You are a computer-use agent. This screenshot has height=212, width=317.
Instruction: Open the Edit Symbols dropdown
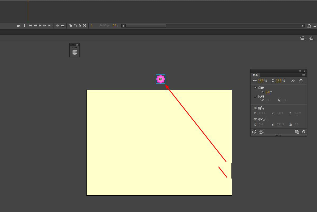tap(311, 38)
